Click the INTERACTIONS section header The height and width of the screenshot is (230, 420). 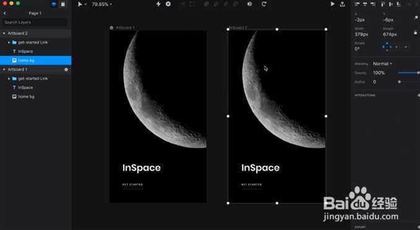tap(365, 95)
